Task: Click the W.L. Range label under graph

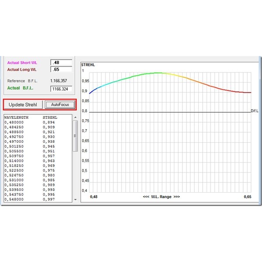Action: tap(161, 197)
